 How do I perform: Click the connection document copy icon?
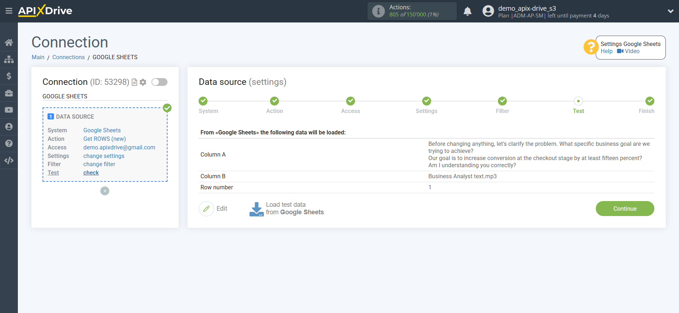135,82
